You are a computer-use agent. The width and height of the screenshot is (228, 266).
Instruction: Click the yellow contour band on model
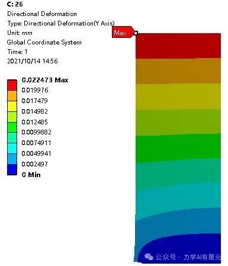(178, 97)
